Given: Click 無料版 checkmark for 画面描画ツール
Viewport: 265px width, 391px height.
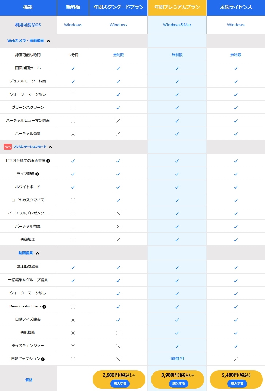Looking at the screenshot, I should [x=73, y=68].
